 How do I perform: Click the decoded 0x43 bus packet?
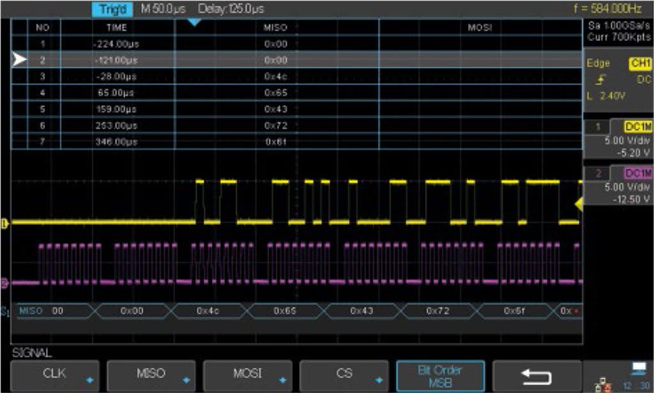coord(361,311)
